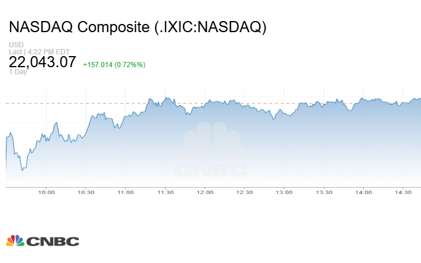Click the chart's lowest dip before 10:00

(22, 169)
